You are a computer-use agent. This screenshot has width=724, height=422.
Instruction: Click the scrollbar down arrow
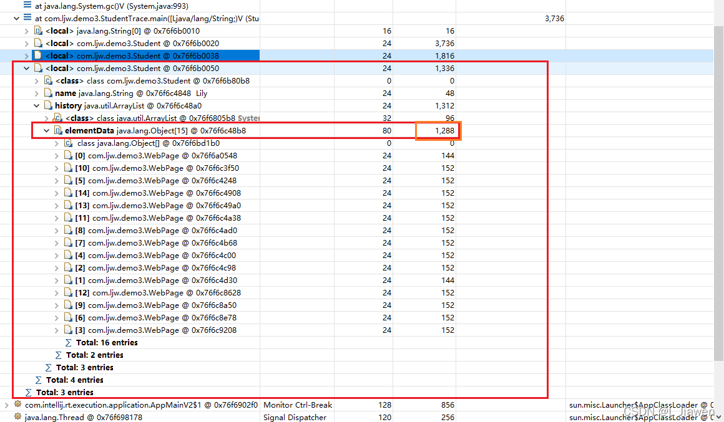[x=719, y=417]
